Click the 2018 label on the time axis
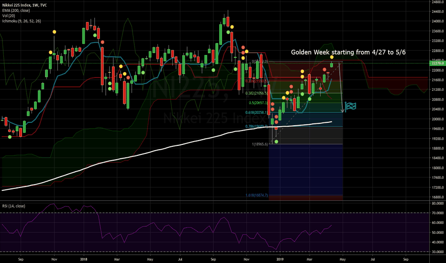The width and height of the screenshot is (446, 263). pos(84,259)
